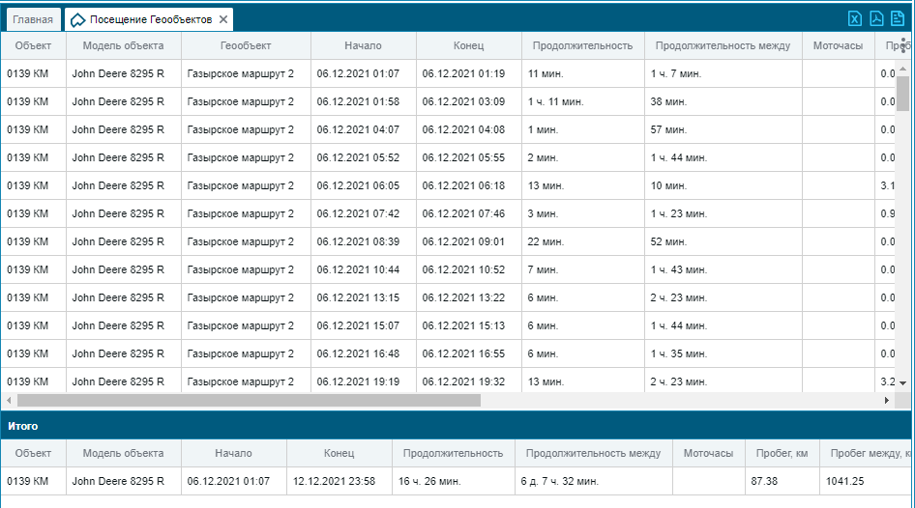Click horizontal scrollbar right arrow

pos(886,400)
